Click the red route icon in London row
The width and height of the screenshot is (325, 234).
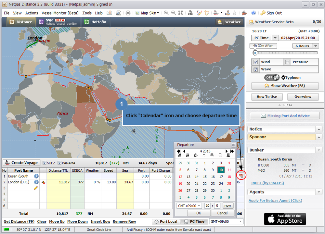[43, 182]
